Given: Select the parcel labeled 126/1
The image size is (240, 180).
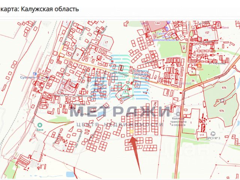Looking at the screenshot, I should (x=63, y=90).
